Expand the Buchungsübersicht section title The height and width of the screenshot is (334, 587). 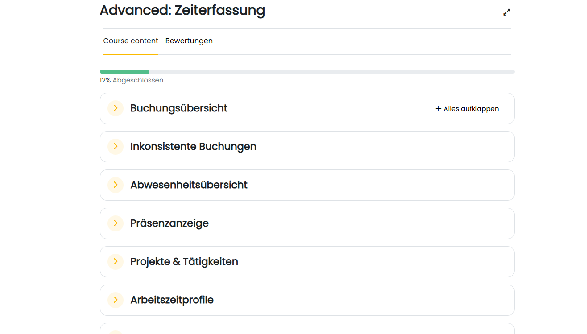click(179, 108)
